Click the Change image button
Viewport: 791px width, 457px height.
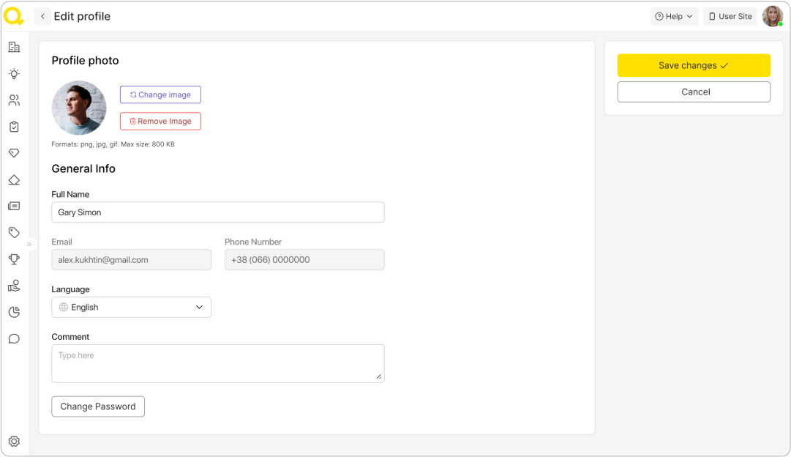[x=160, y=94]
